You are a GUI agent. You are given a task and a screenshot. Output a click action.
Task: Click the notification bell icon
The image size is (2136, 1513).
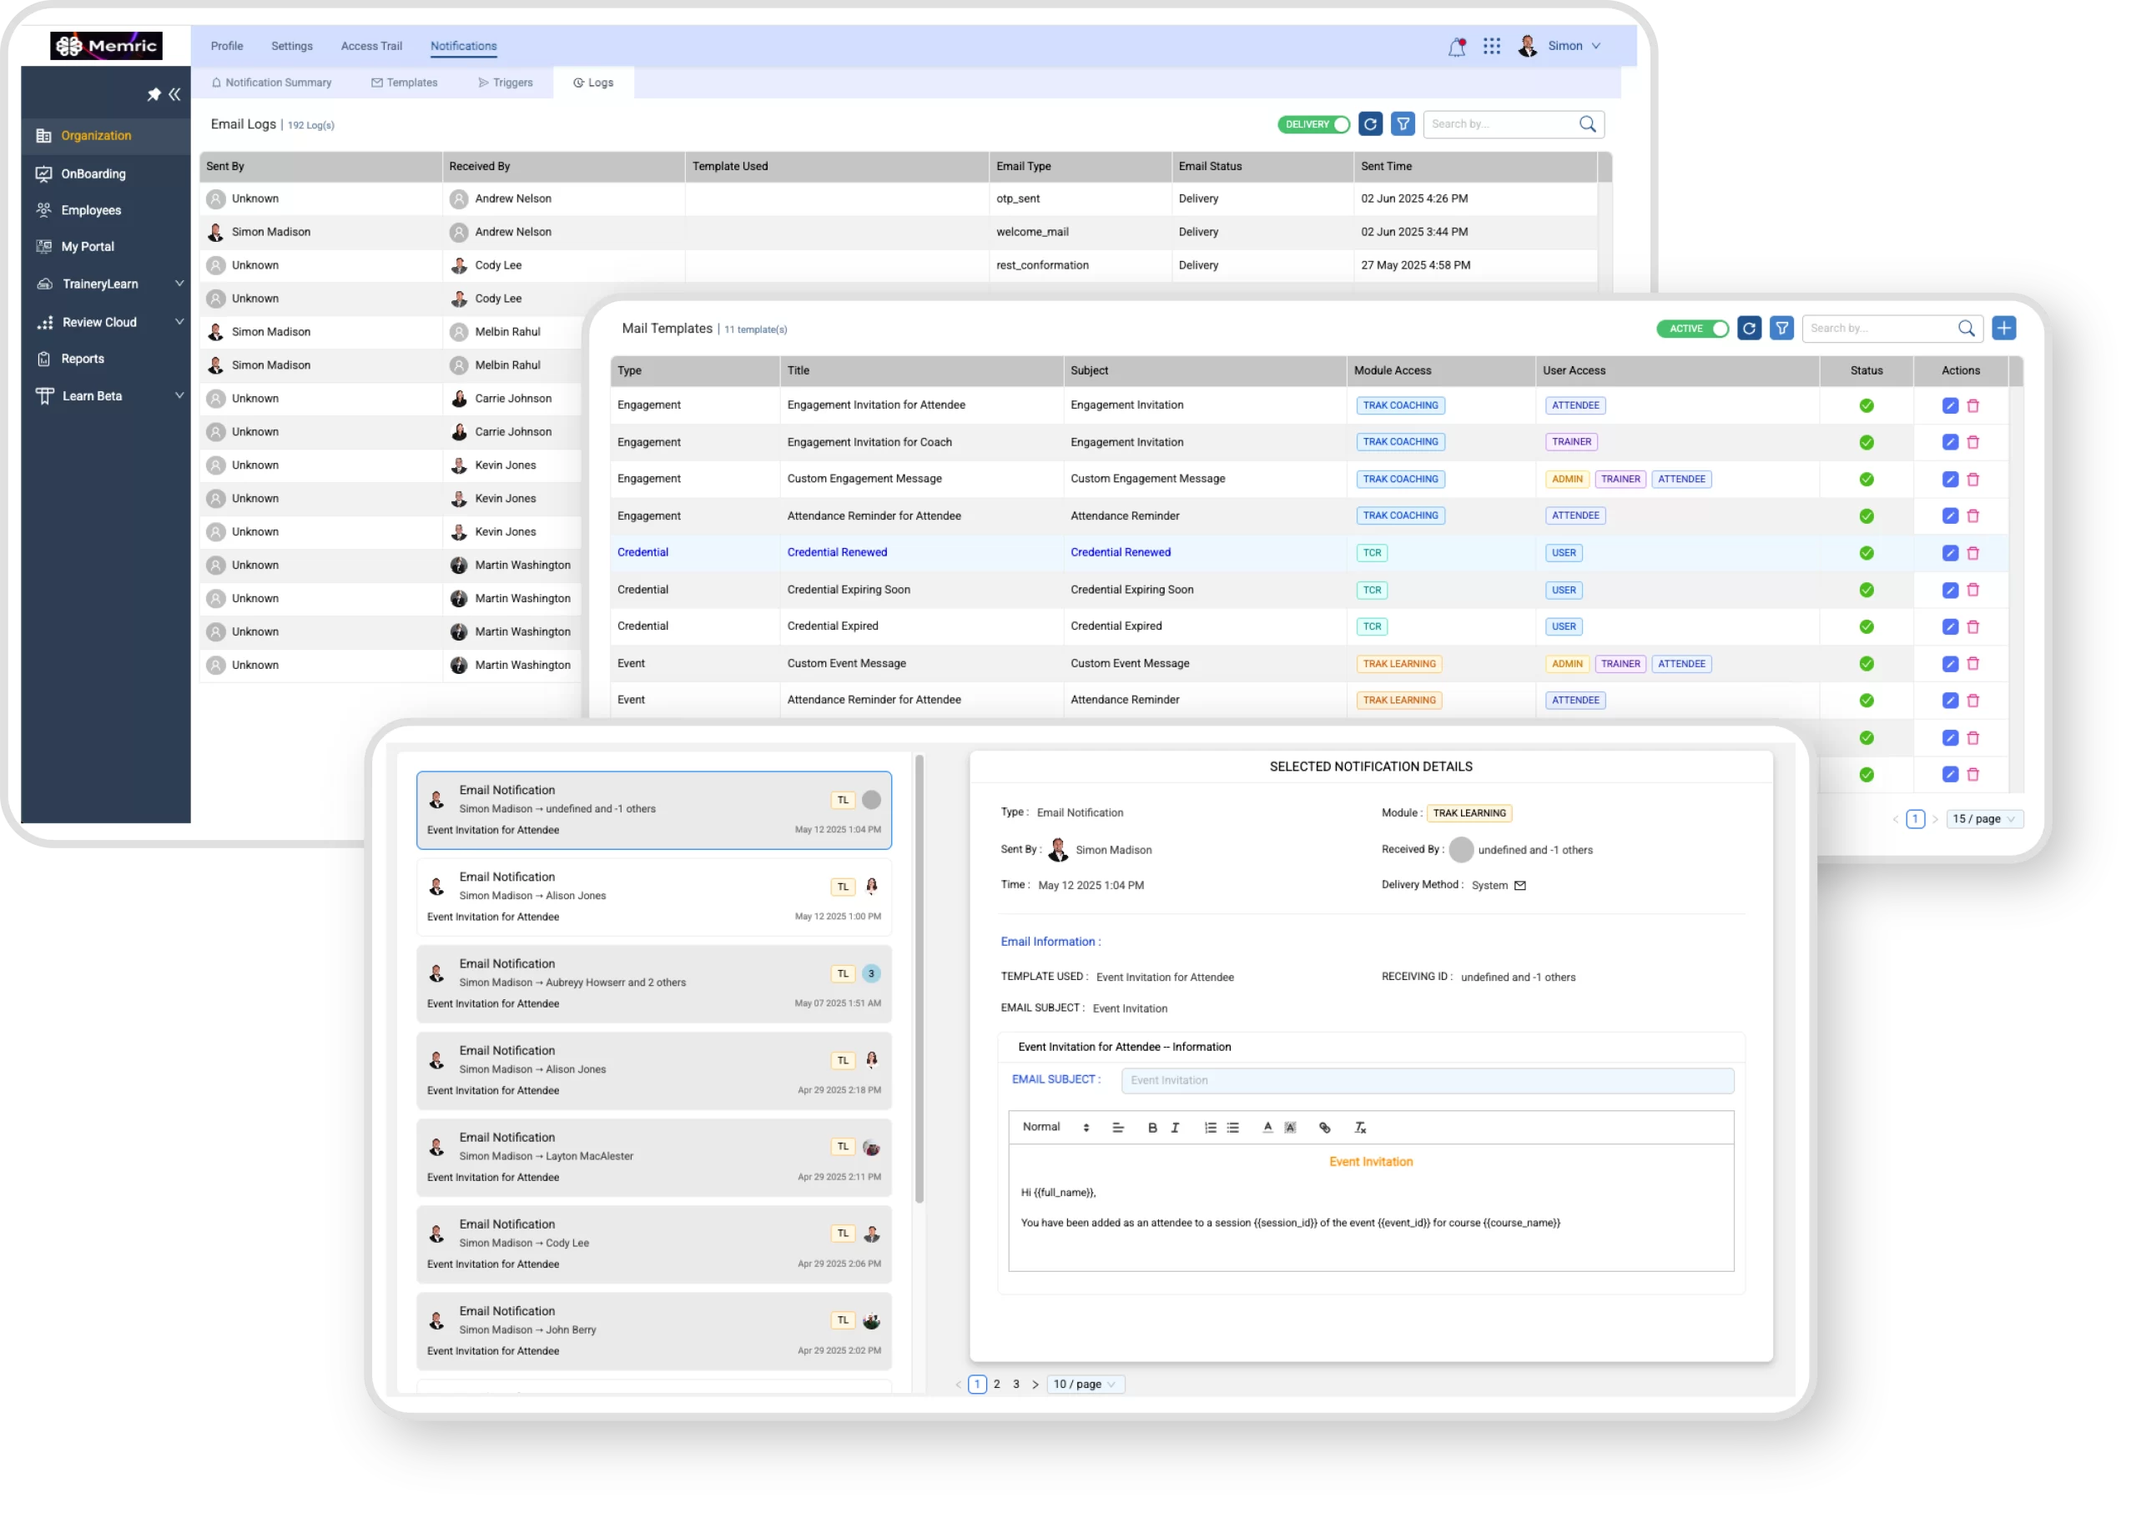[x=1457, y=47]
